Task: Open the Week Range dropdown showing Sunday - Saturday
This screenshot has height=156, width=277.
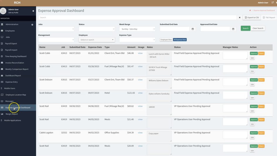Action: 137,29
